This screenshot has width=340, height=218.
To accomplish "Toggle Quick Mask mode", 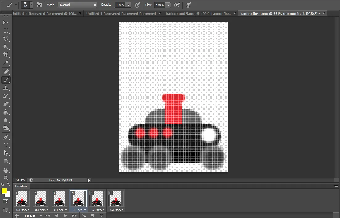I will (6, 202).
